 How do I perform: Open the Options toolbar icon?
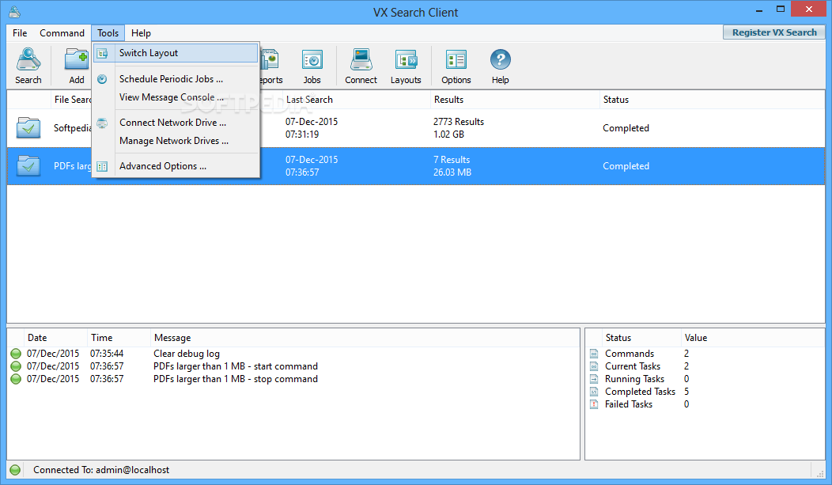(456, 60)
